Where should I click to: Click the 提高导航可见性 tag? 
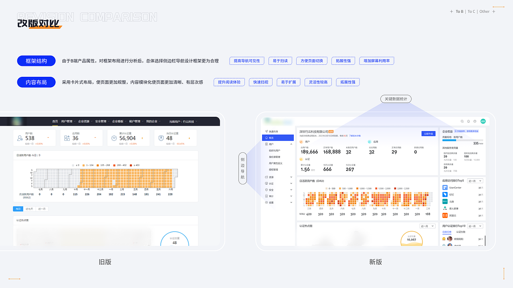point(247,61)
